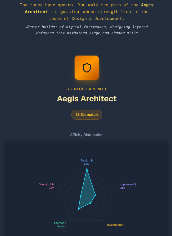Click the Oversight & Gov radar data point
Screen dimensions: 172x236
click(81, 196)
